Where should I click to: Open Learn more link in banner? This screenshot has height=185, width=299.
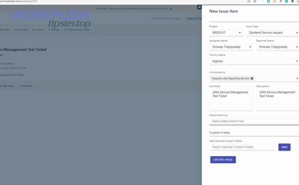[161, 9]
